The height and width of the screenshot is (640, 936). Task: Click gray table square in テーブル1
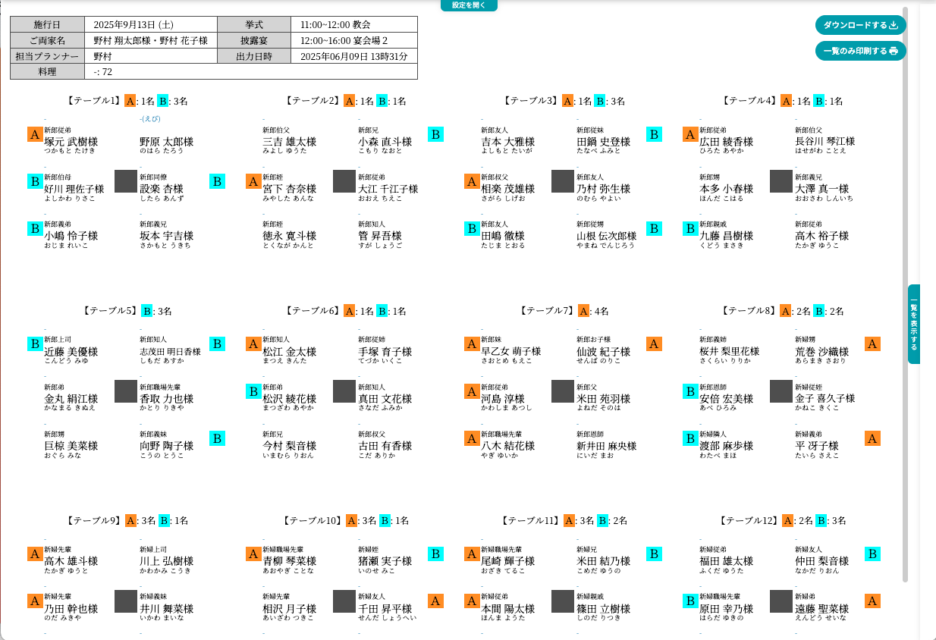(126, 181)
